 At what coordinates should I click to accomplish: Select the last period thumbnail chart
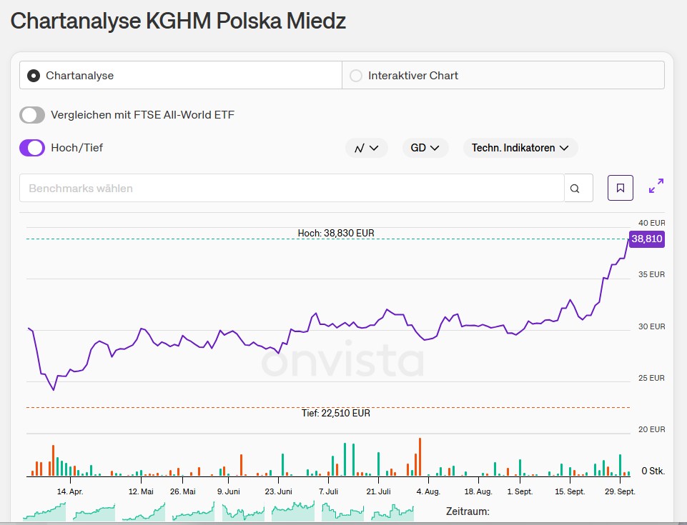392,511
